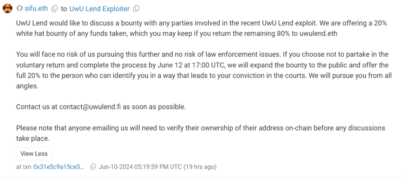Open the sifu.eth sender link

tap(36, 8)
